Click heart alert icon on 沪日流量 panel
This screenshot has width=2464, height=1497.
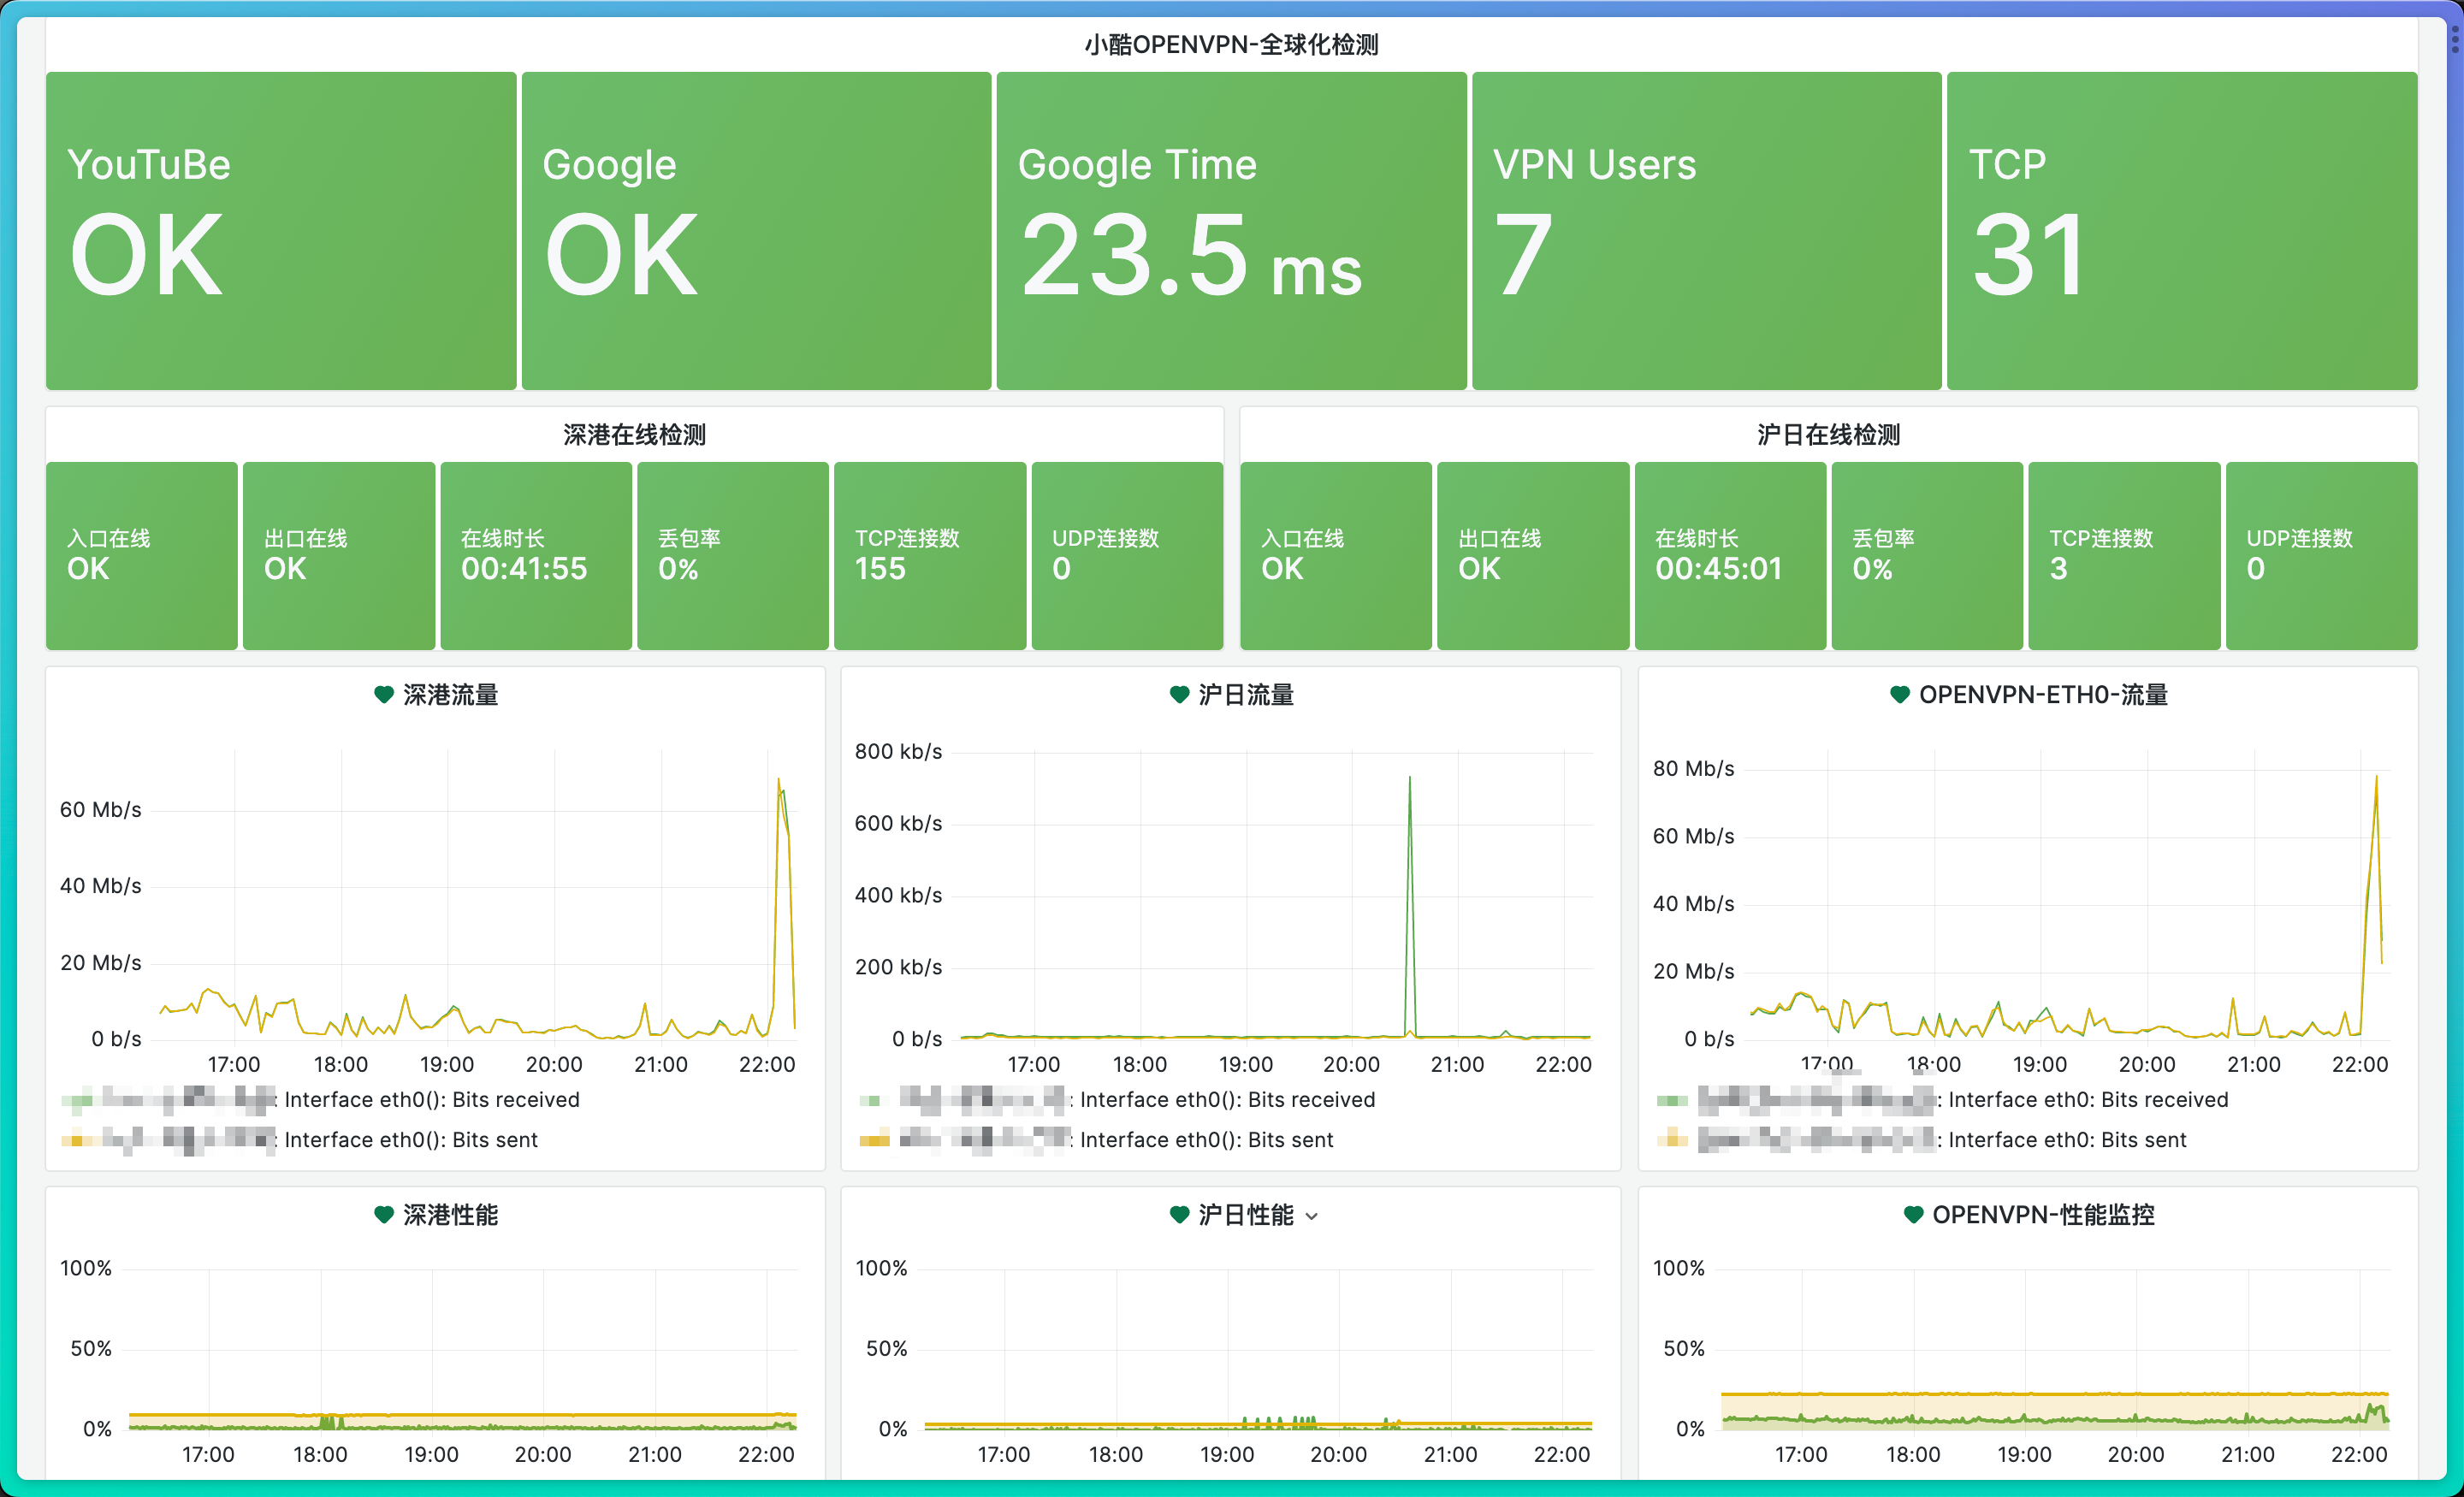point(1179,694)
